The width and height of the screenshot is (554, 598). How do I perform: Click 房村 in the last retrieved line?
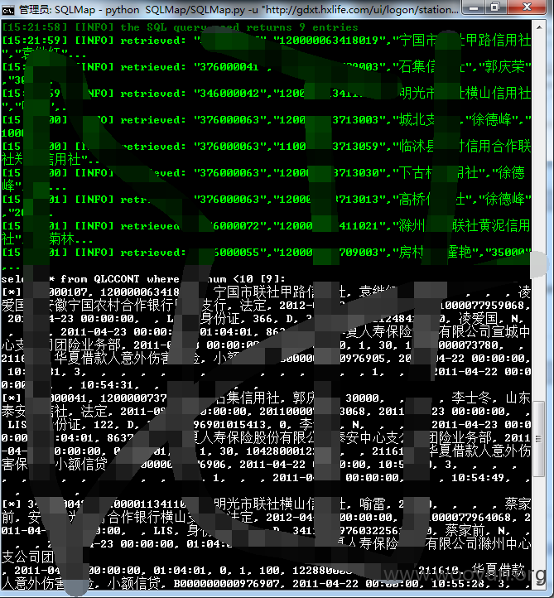click(x=412, y=252)
